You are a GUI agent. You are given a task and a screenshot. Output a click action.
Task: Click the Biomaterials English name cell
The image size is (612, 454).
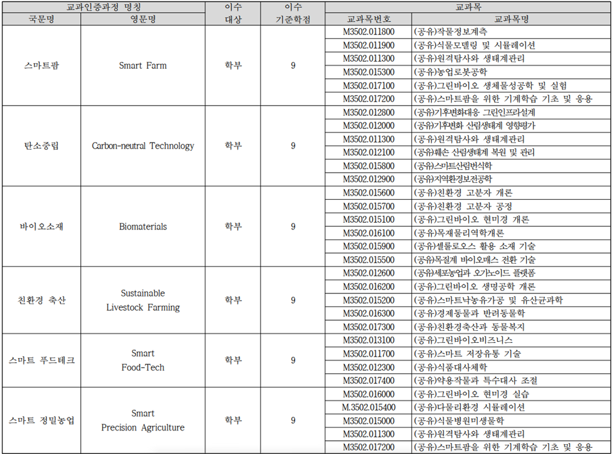(x=143, y=226)
